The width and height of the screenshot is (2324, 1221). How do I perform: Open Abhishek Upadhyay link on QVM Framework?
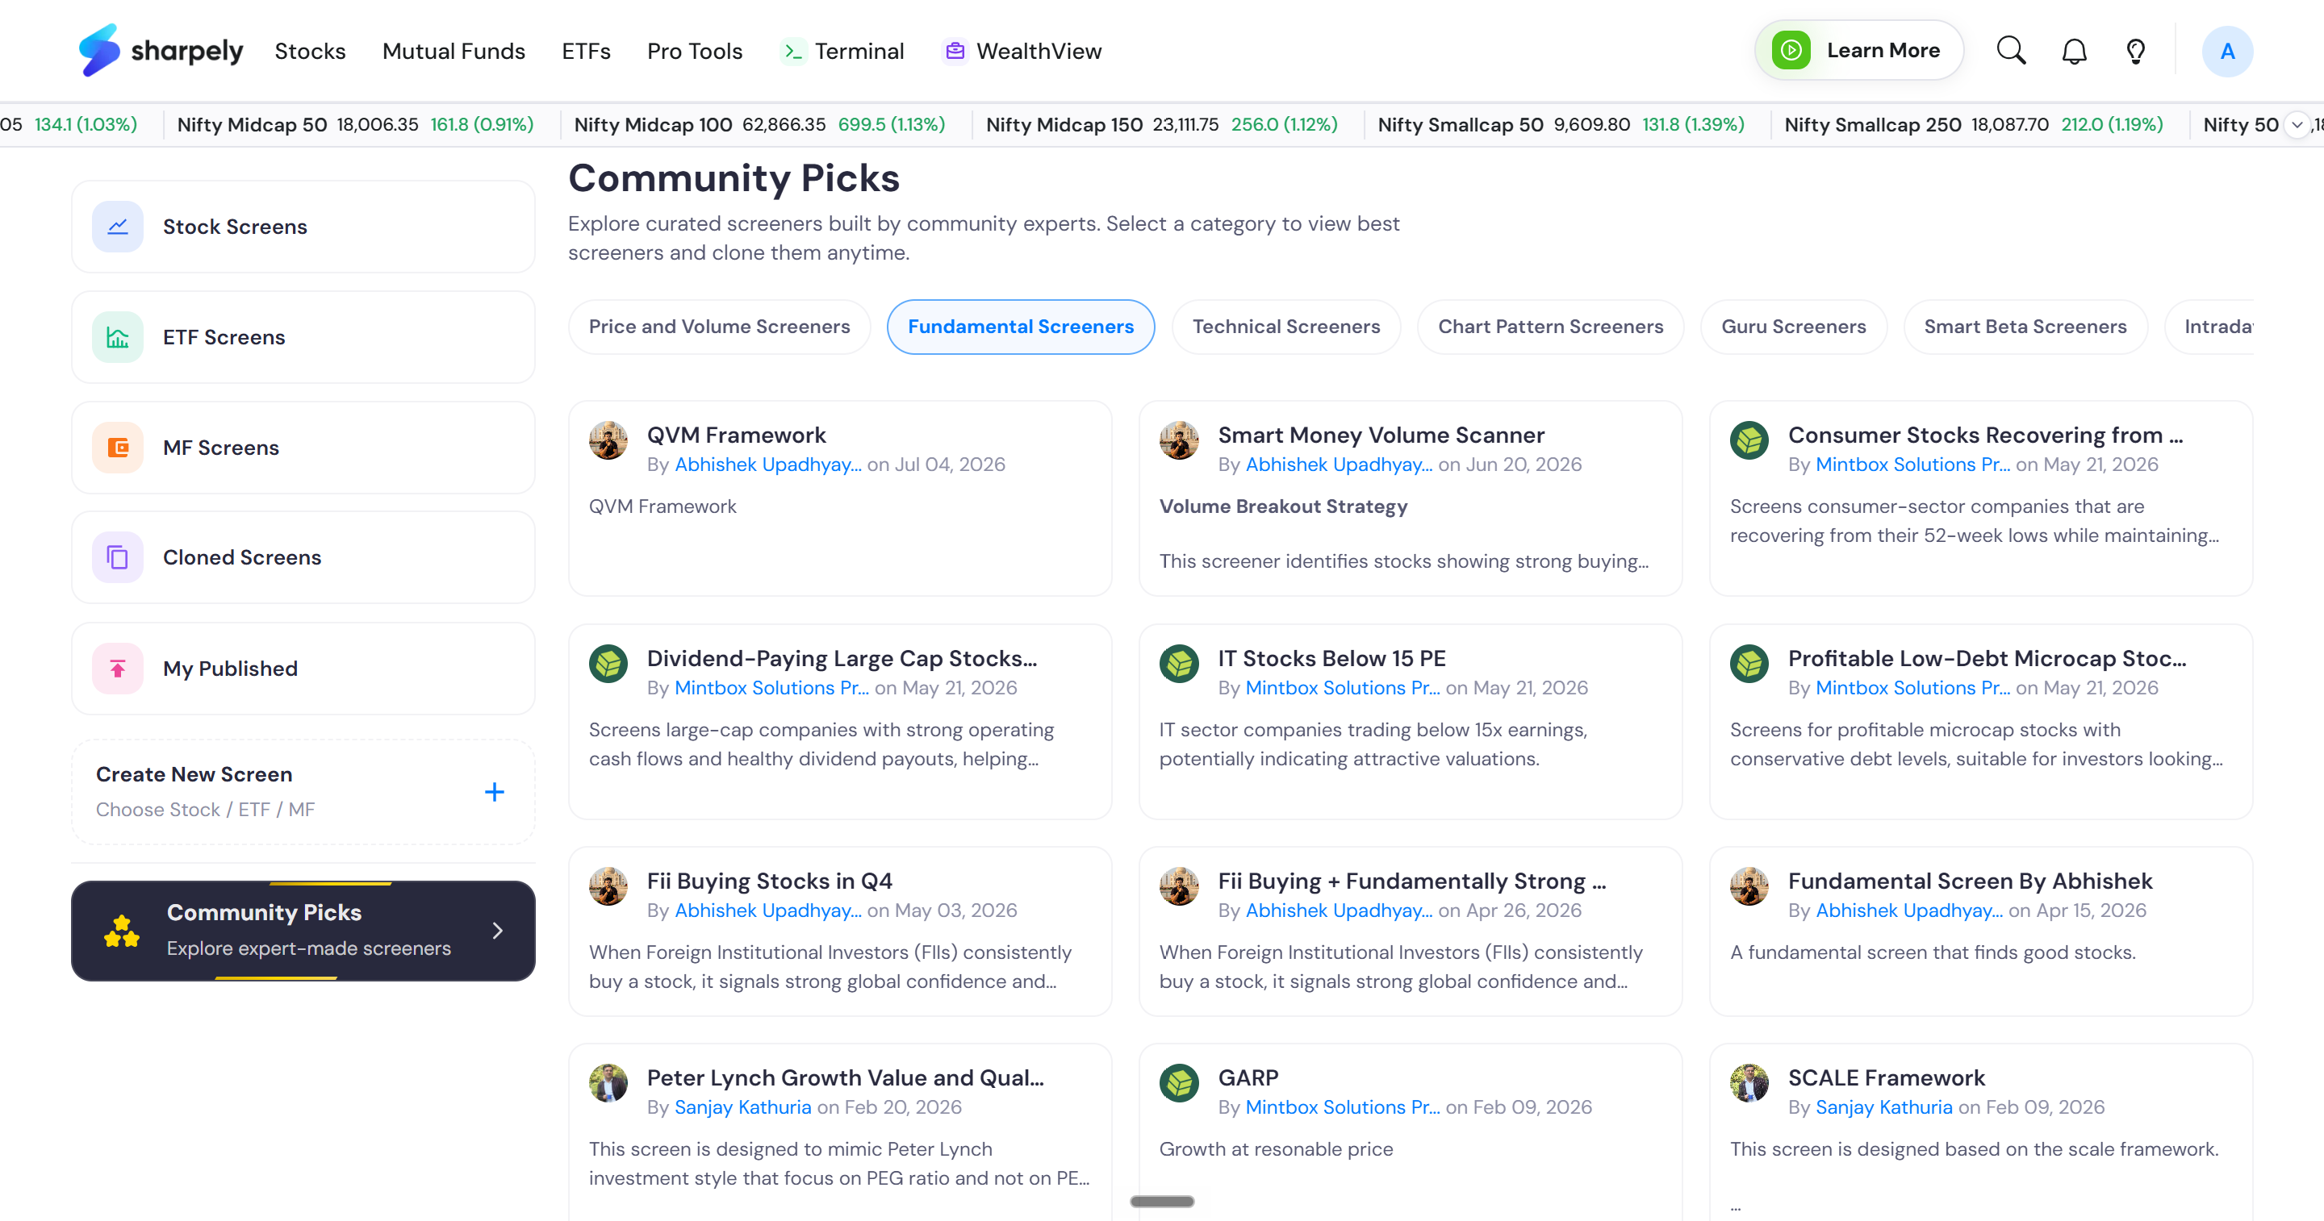coord(767,465)
